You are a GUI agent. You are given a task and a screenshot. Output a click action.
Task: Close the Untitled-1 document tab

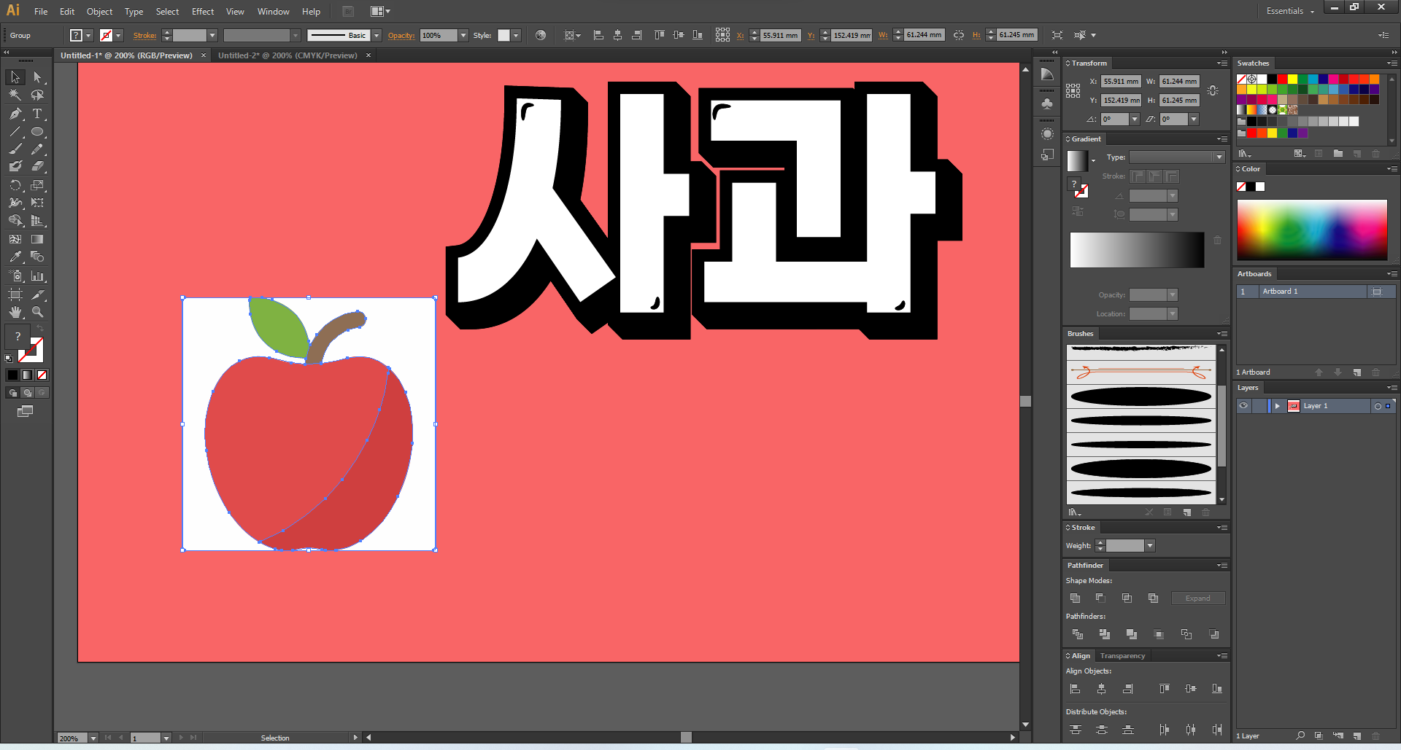click(204, 55)
